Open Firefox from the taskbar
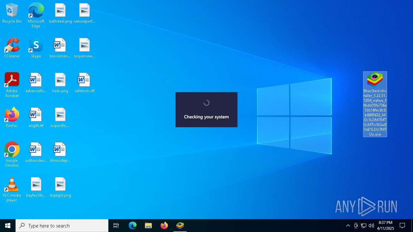413x232 pixels. [x=164, y=226]
